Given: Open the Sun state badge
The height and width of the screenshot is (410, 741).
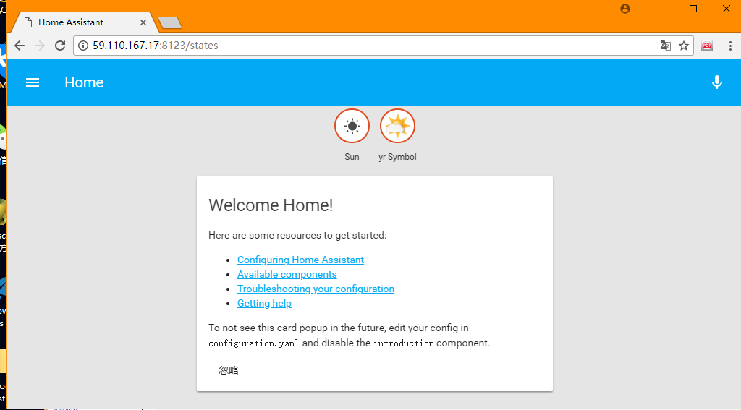Looking at the screenshot, I should 352,126.
